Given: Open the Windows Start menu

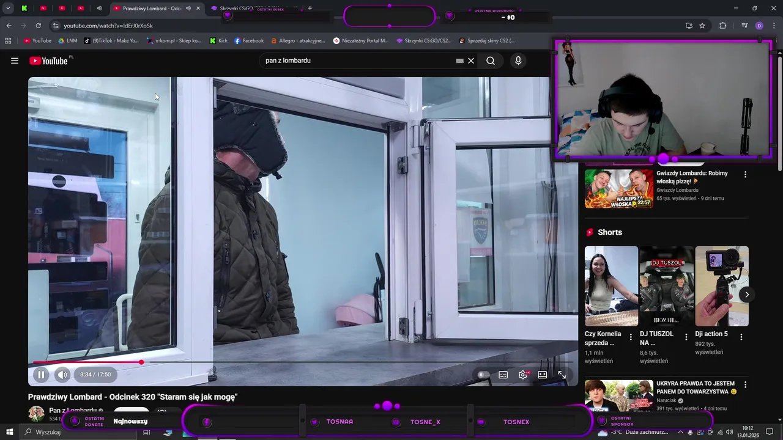Looking at the screenshot, I should 10,432.
